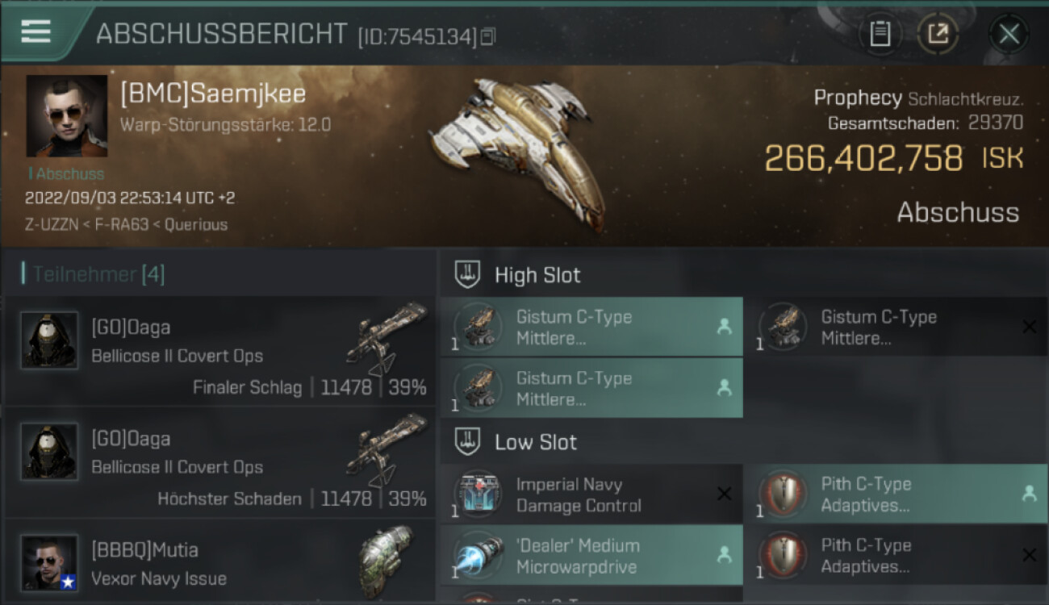Inspect the Prophecy ship image
The width and height of the screenshot is (1049, 605).
tap(516, 149)
